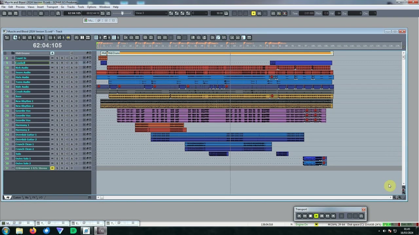
Task: Select the Draw pencil tool
Action: (x=59, y=38)
